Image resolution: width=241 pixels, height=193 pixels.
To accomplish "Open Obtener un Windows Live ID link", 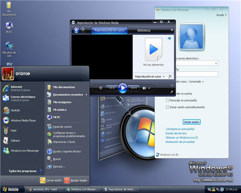I will [x=182, y=138].
